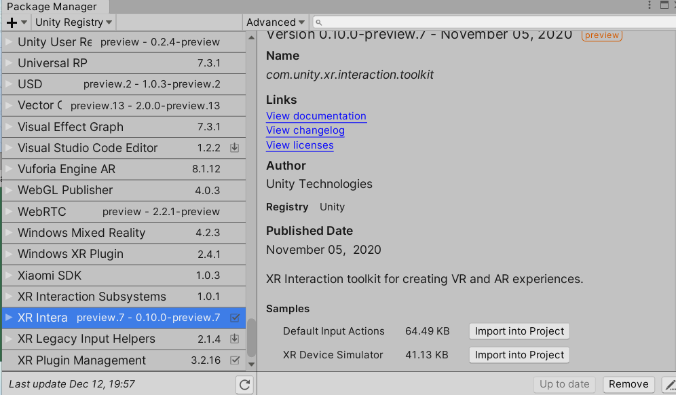The image size is (676, 395).
Task: Expand Visual Effect Graph versions
Action: point(9,127)
